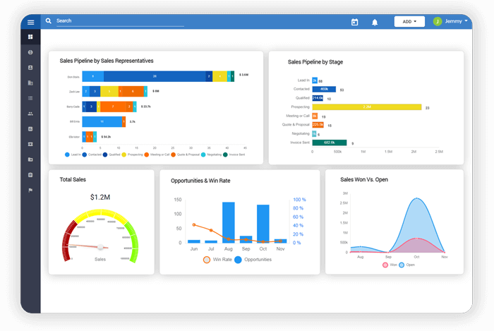Click the Lead In legend color swatch
Screen dimensions: 494x331
[x=67, y=154]
